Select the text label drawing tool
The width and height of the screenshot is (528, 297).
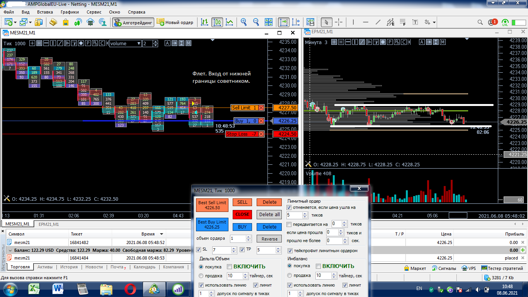pyautogui.click(x=416, y=22)
